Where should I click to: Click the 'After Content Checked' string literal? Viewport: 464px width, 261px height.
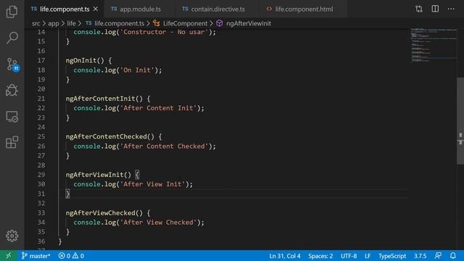(165, 146)
